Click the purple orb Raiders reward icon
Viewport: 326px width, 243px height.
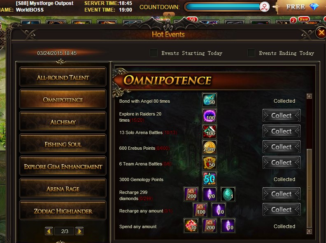[x=210, y=116]
